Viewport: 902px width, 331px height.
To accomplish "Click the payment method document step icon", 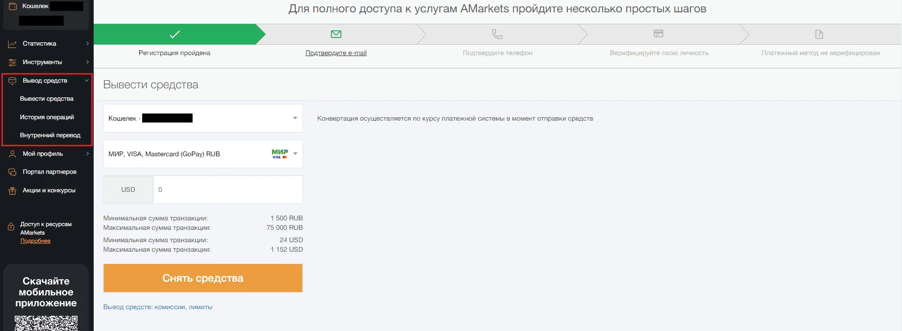I will (819, 34).
